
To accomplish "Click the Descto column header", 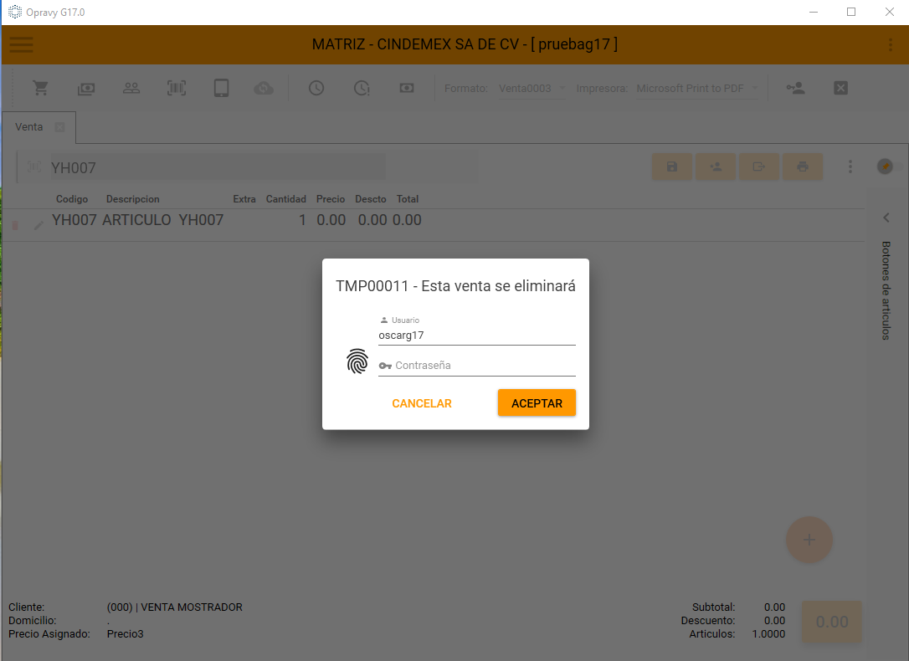I will point(371,198).
